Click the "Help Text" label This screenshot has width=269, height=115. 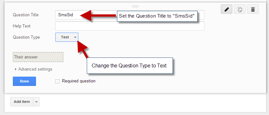[22, 26]
